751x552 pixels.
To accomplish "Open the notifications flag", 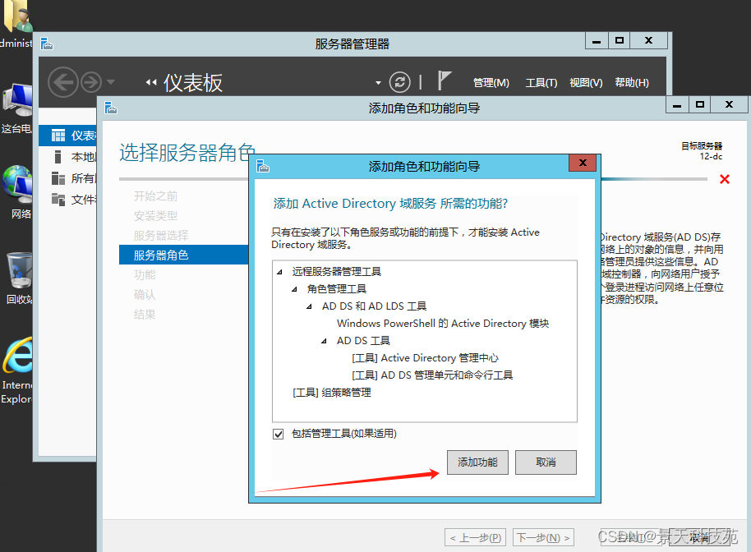I will coord(445,80).
